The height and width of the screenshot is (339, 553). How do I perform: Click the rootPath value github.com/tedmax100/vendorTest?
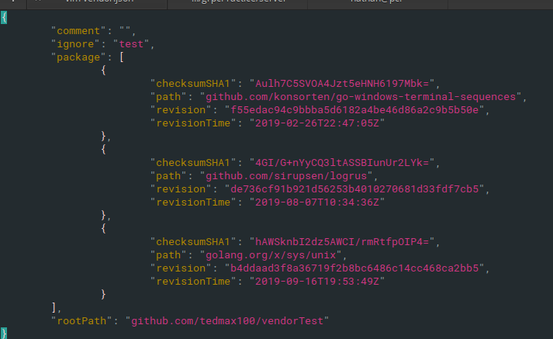229,320
